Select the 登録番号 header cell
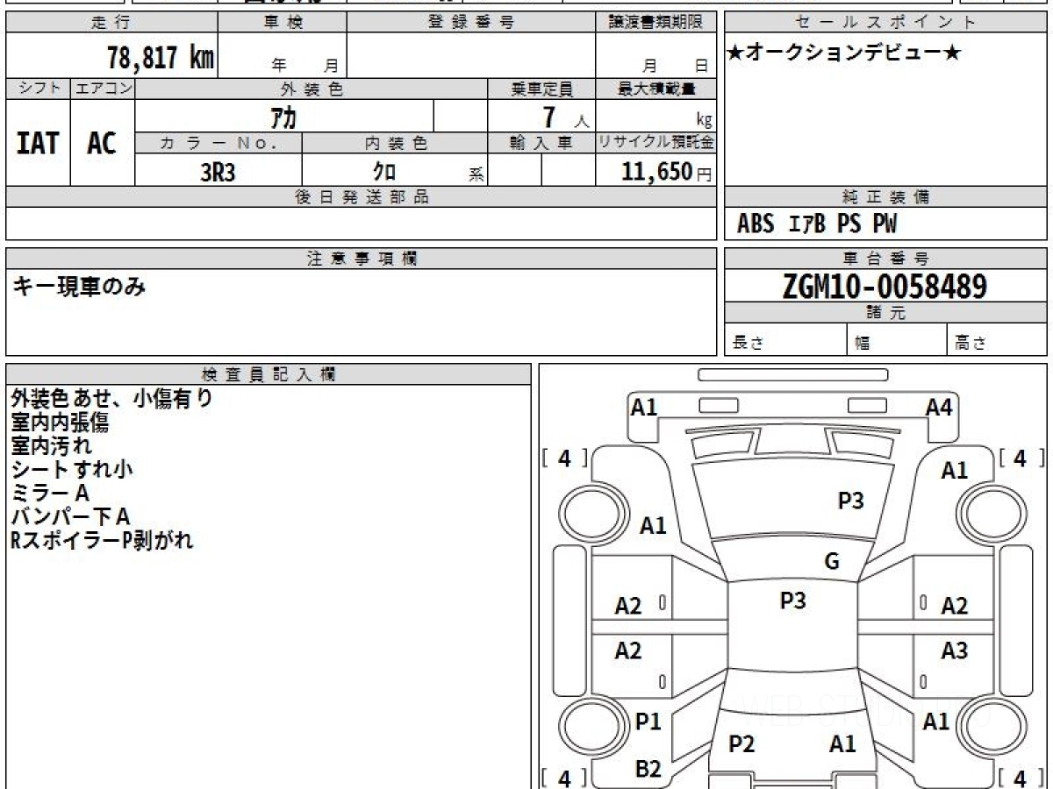 point(471,23)
